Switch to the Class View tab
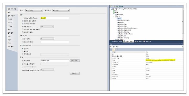Image resolution: width=189 pixels, height=96 pixels. pyautogui.click(x=147, y=41)
